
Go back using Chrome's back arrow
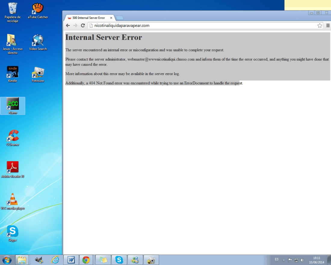[68, 26]
